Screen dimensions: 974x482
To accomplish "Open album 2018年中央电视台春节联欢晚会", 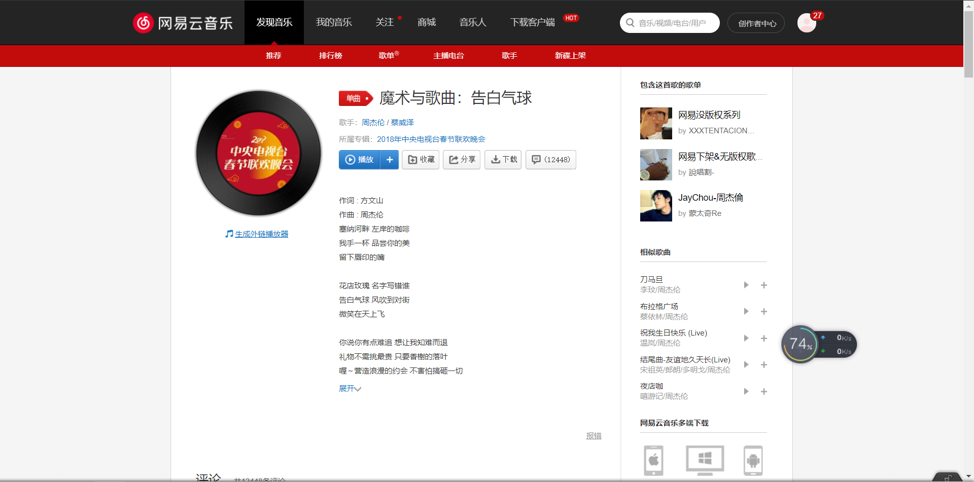I will [x=431, y=139].
